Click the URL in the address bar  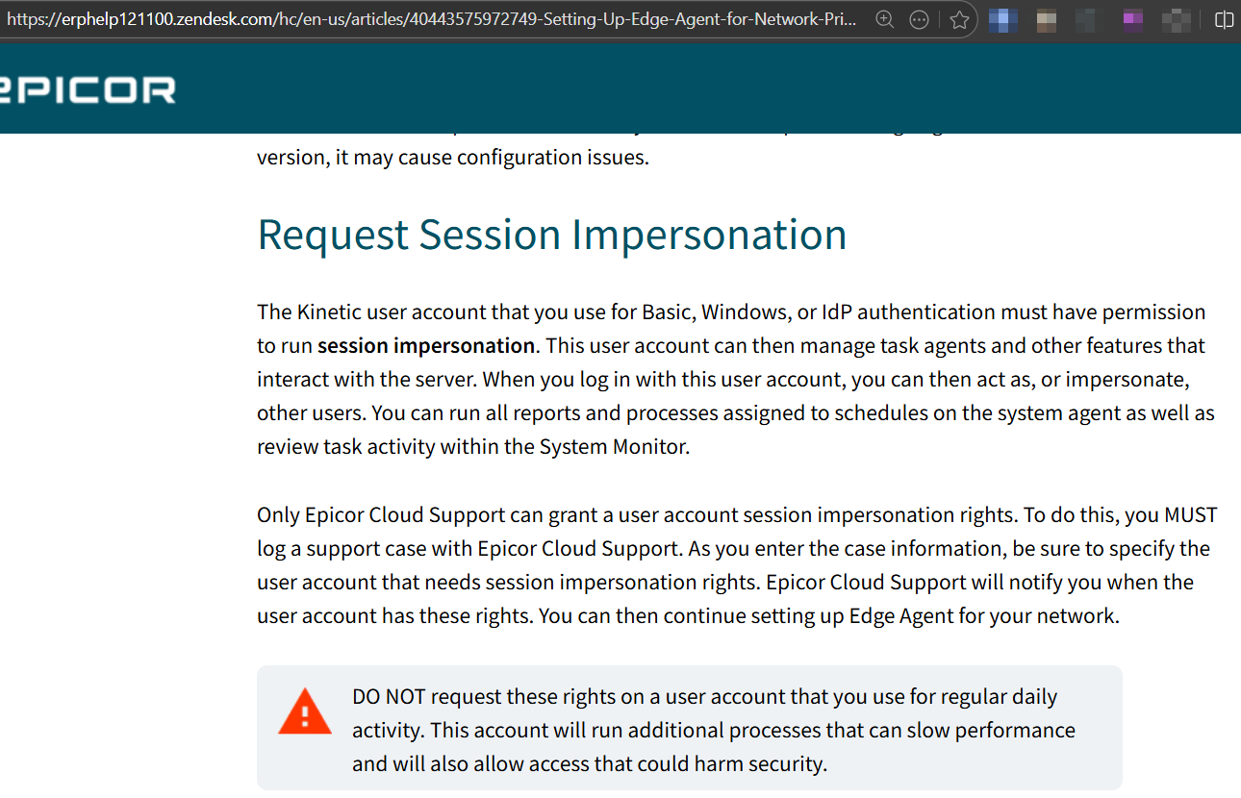(x=433, y=19)
